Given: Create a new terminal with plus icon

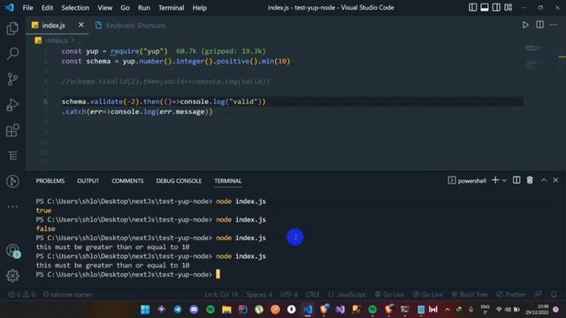Looking at the screenshot, I should pyautogui.click(x=495, y=180).
